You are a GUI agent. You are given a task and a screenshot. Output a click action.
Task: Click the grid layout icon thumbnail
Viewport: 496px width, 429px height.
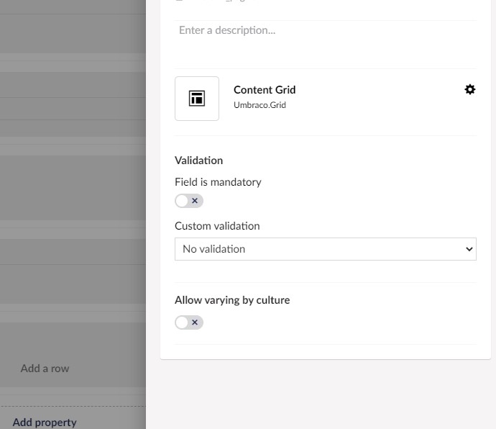197,99
